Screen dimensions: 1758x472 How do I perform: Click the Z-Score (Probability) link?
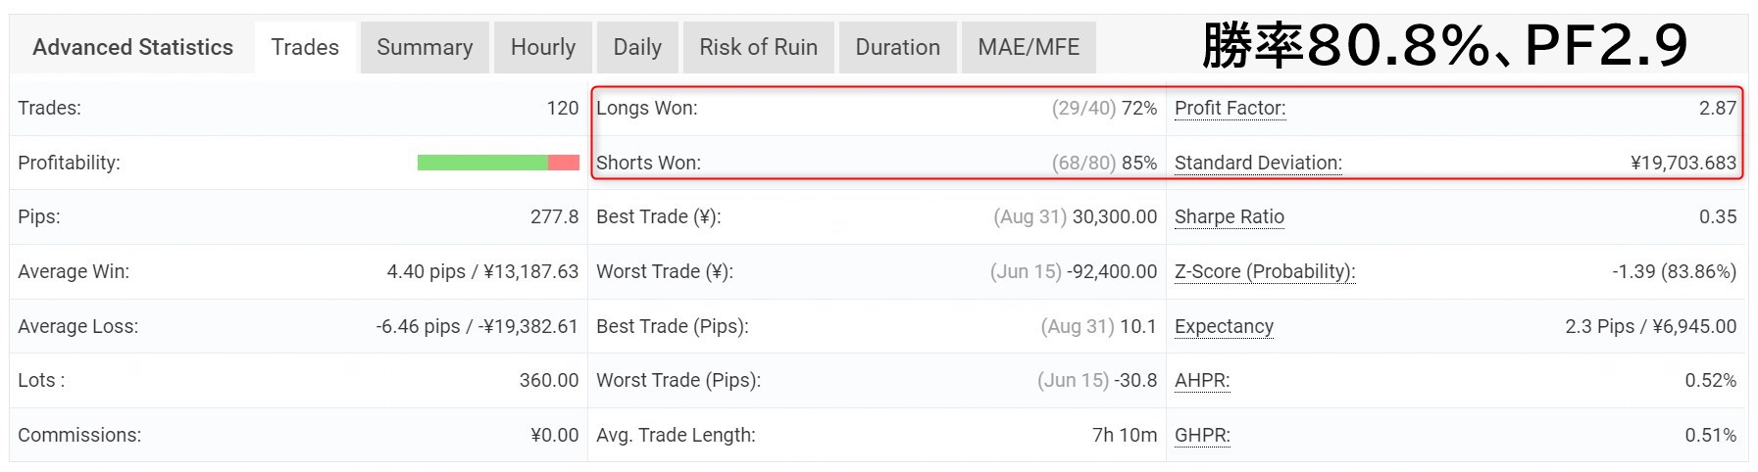[x=1265, y=271]
